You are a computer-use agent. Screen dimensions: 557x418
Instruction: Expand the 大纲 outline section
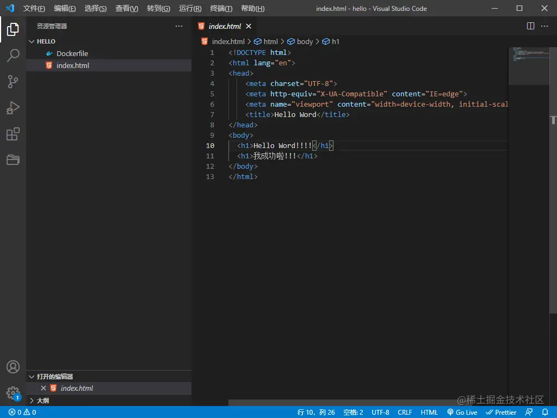[109, 401]
